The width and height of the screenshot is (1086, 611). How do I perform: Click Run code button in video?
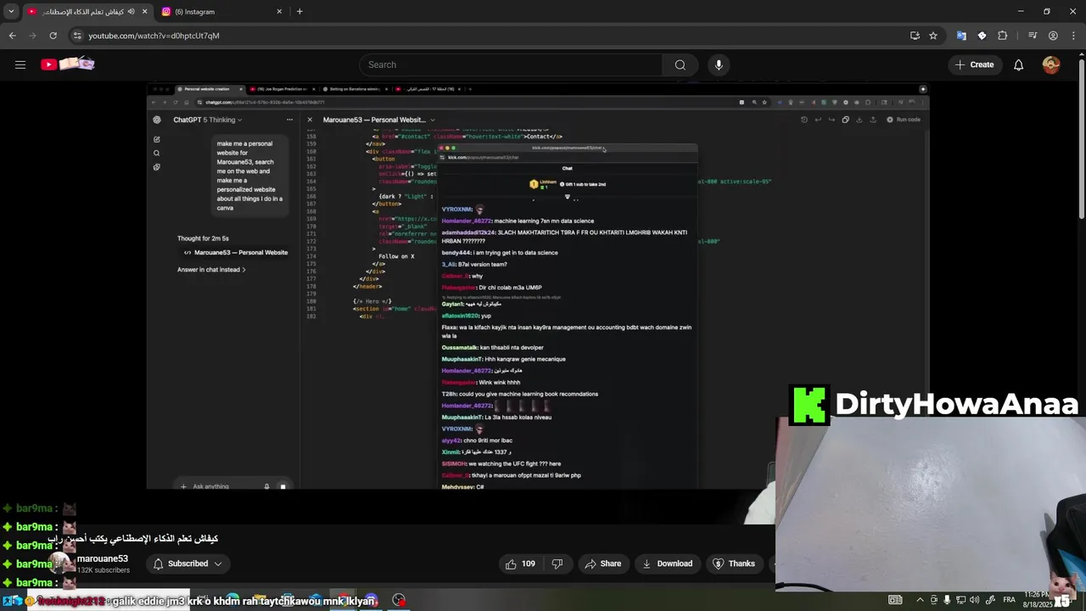point(904,120)
